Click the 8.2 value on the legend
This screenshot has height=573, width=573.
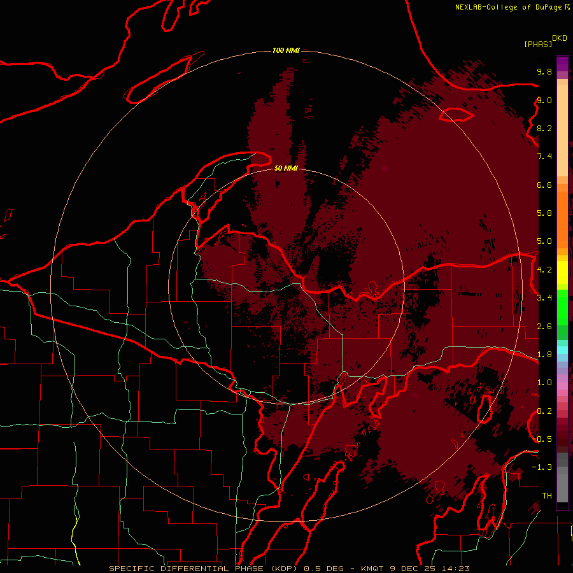[544, 128]
